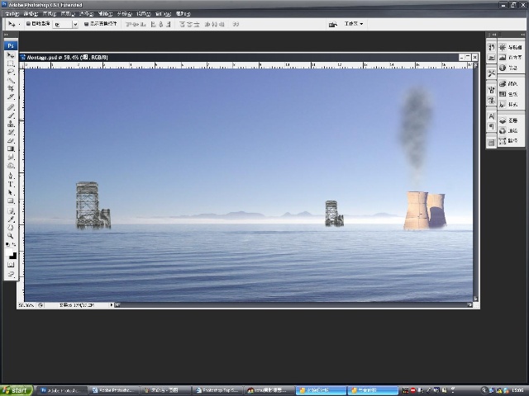
Task: Select the Crop tool
Action: click(x=11, y=88)
